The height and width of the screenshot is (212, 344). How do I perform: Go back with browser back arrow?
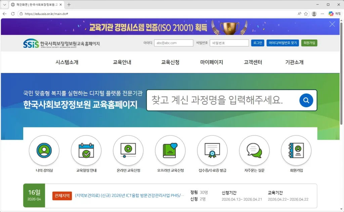[x=5, y=13]
